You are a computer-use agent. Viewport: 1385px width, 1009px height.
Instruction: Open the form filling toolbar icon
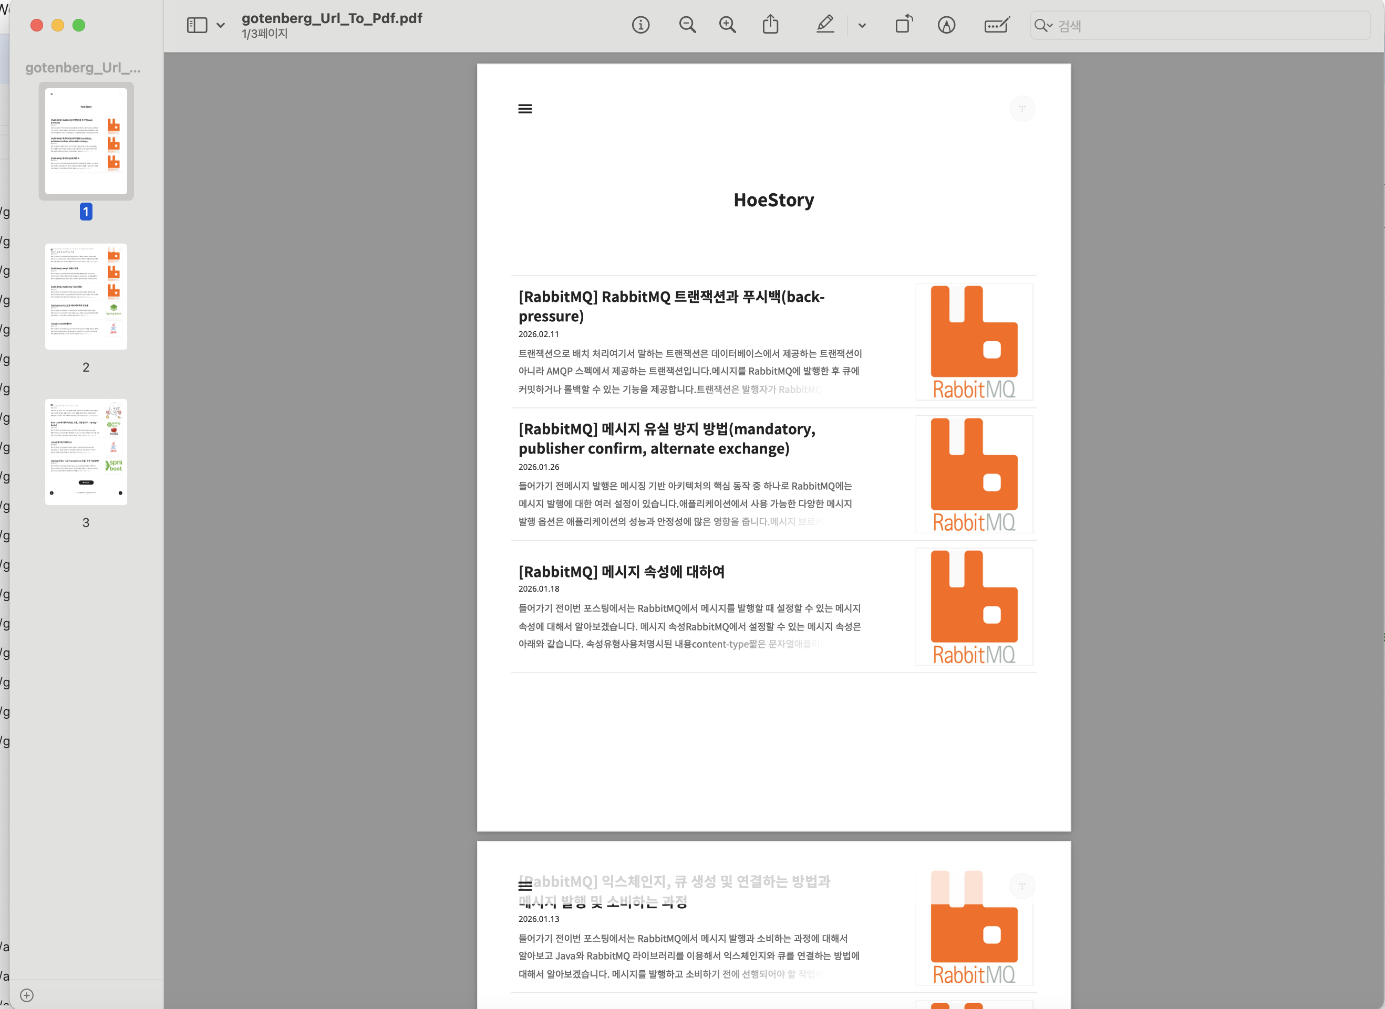coord(997,25)
